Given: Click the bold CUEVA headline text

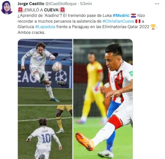Looking at the screenshot, I should pos(52,10).
